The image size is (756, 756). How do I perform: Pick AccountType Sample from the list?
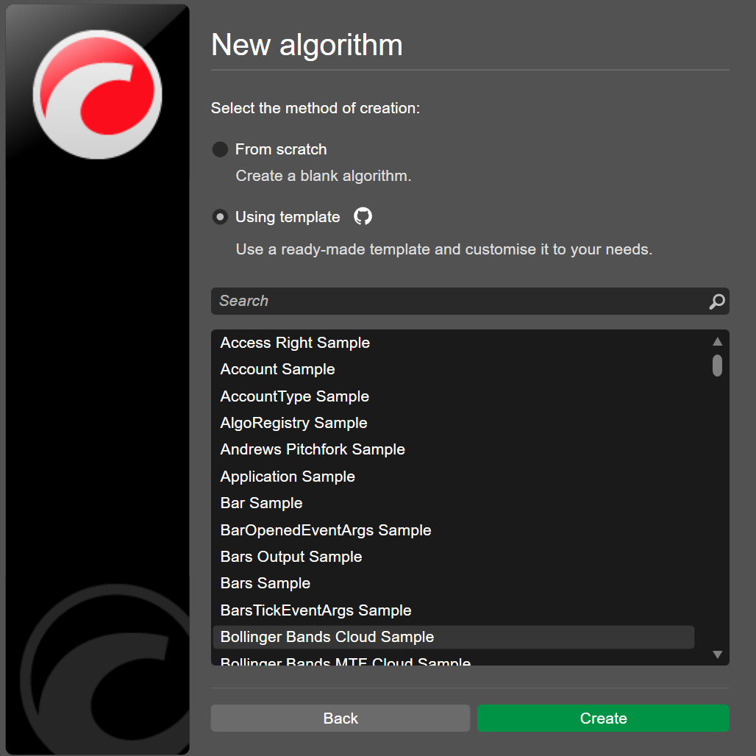click(294, 396)
